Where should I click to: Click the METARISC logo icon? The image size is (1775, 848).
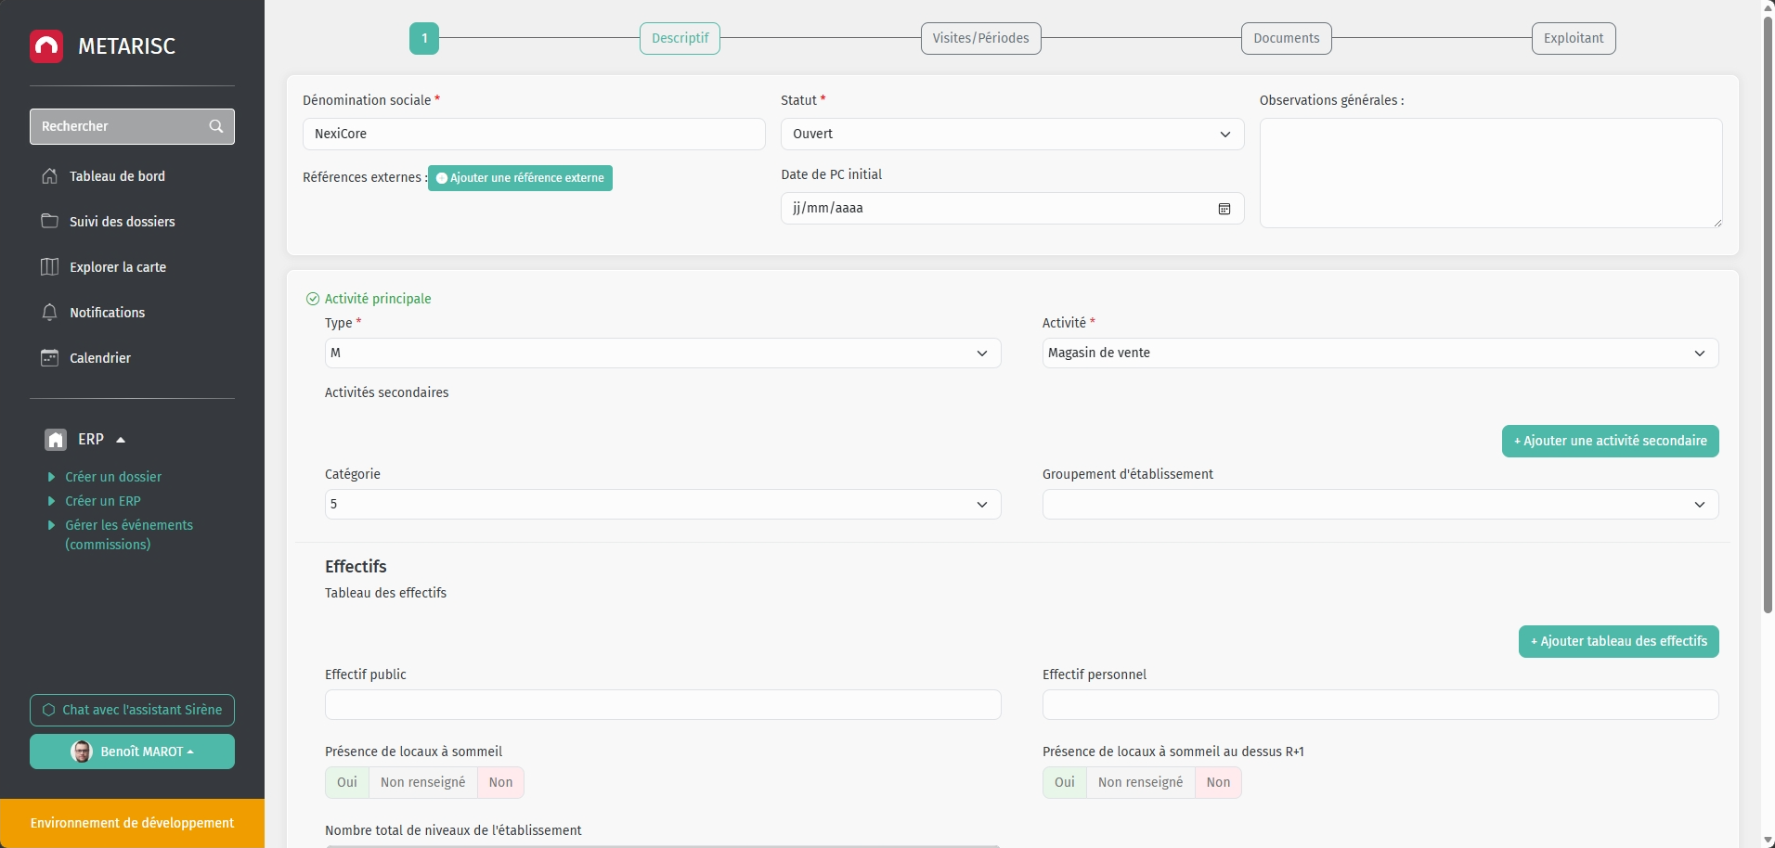coord(46,46)
